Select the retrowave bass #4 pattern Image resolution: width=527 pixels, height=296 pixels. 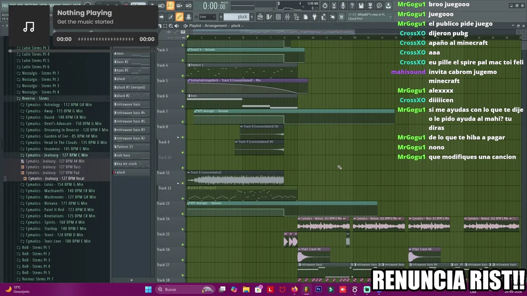point(131,113)
